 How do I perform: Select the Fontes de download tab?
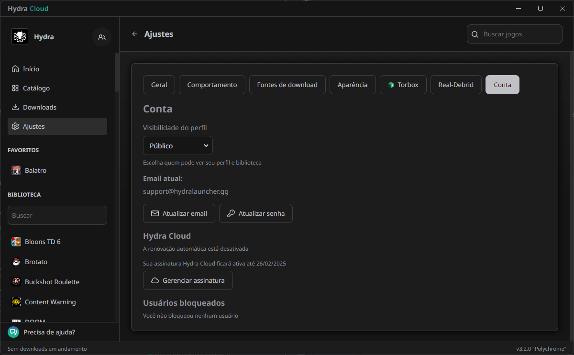[287, 85]
